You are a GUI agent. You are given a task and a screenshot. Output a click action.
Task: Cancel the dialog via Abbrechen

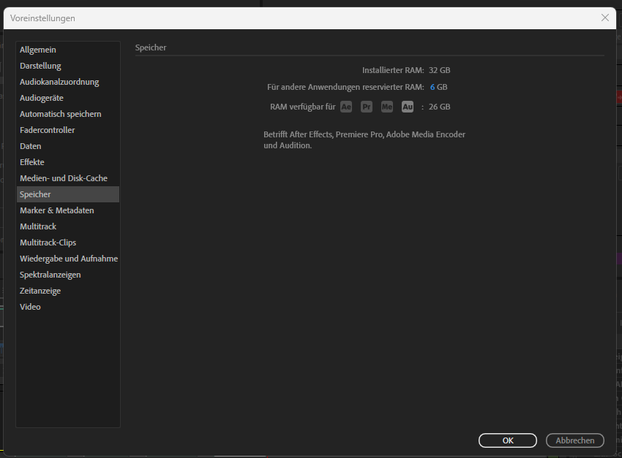point(575,440)
